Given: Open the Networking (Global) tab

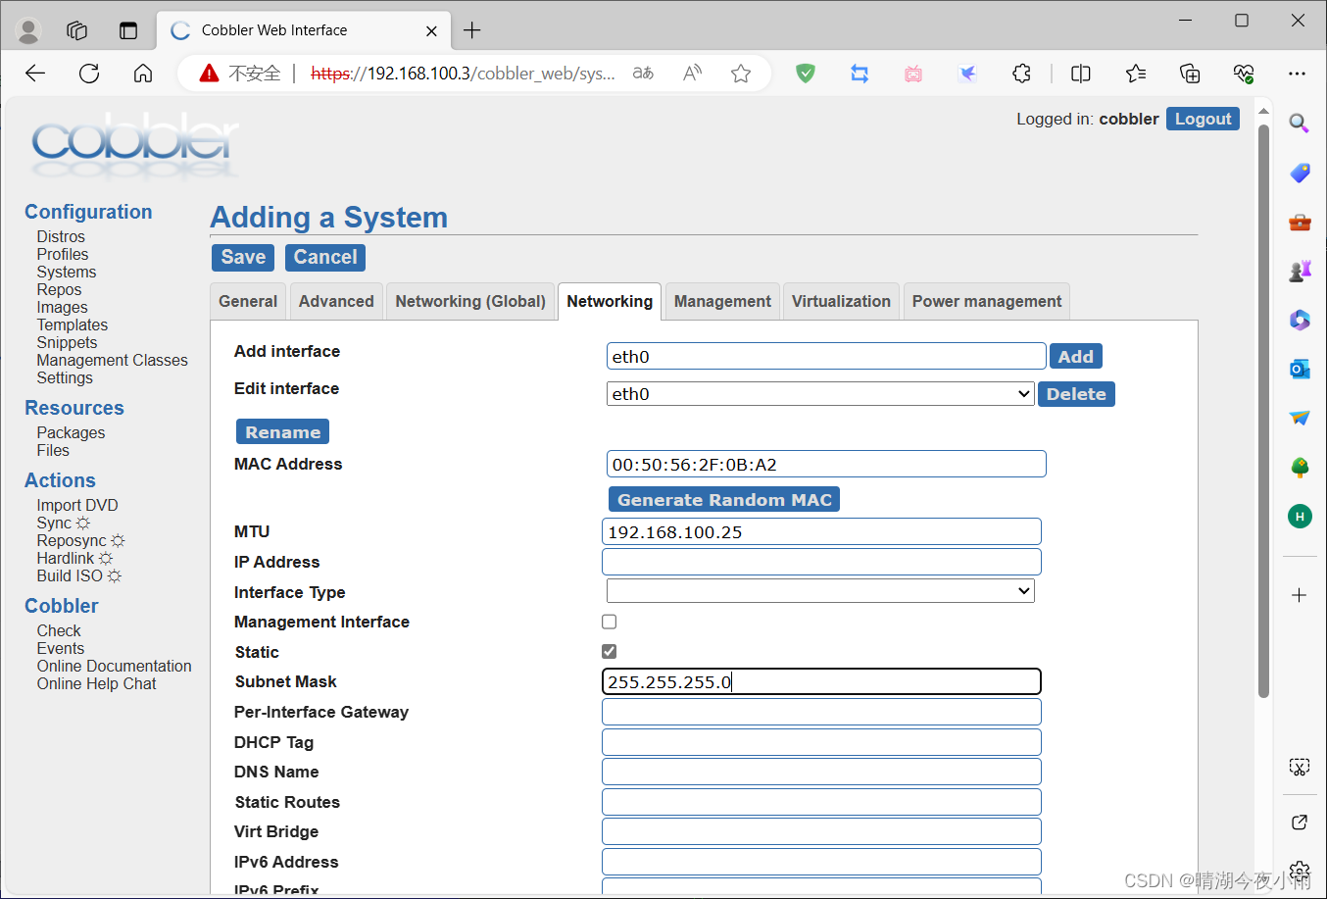Looking at the screenshot, I should click(x=470, y=302).
